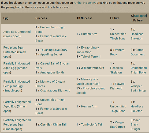Open the Ostentatious Diamond link

tap(55, 90)
